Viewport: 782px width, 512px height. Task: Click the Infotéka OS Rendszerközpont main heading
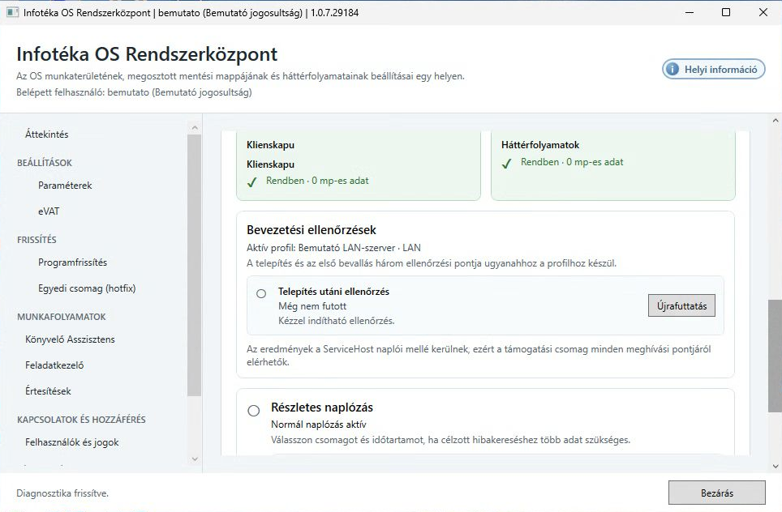(147, 53)
